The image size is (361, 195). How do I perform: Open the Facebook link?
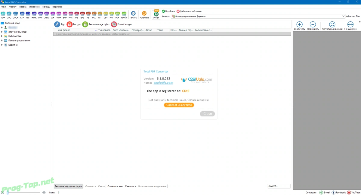coord(338,193)
